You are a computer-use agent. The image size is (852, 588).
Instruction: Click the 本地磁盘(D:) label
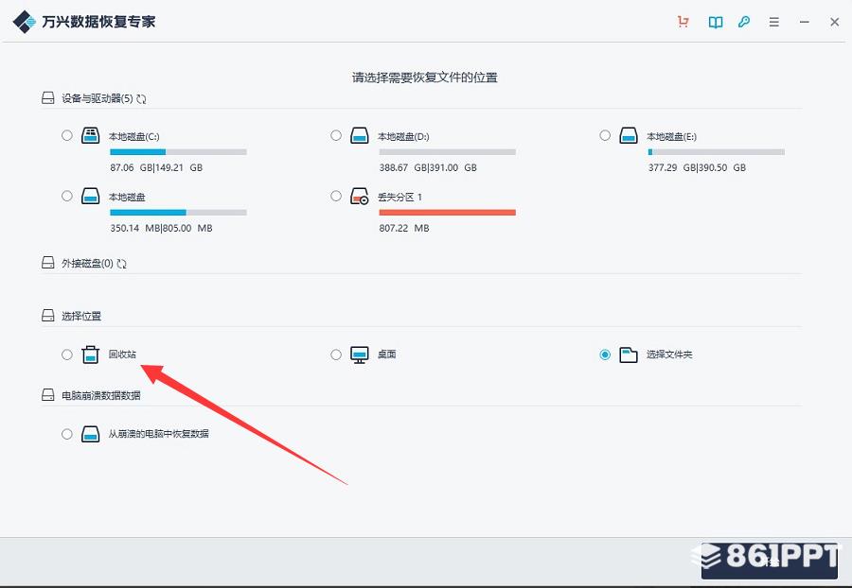click(403, 137)
